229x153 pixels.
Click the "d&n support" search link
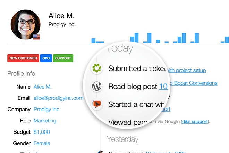tap(195, 122)
